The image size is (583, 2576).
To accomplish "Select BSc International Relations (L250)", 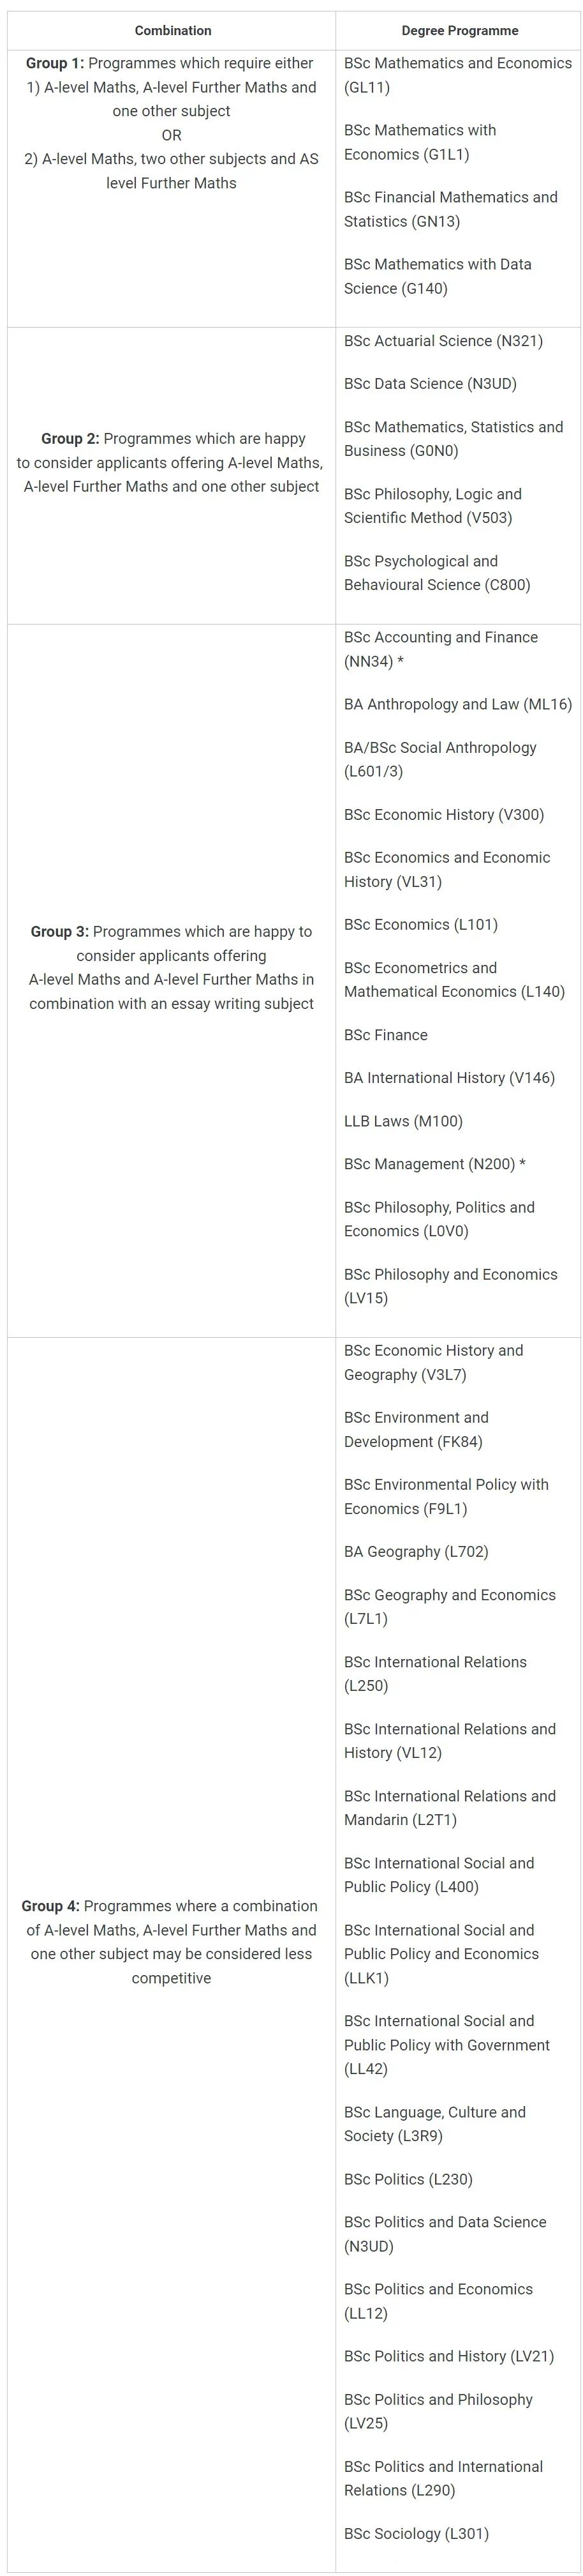I will coord(435,1674).
